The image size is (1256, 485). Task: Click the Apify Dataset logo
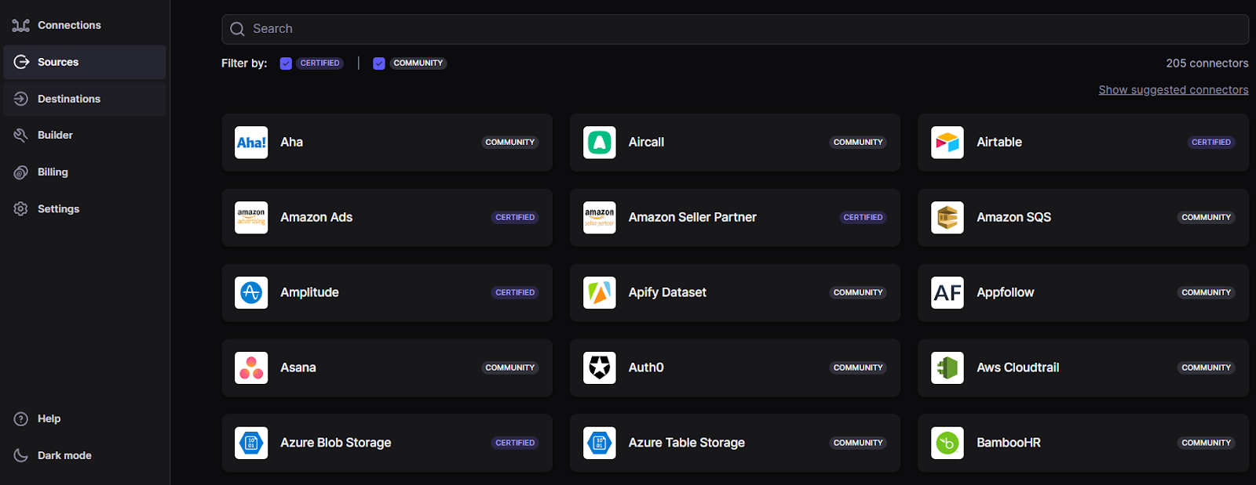pyautogui.click(x=600, y=293)
